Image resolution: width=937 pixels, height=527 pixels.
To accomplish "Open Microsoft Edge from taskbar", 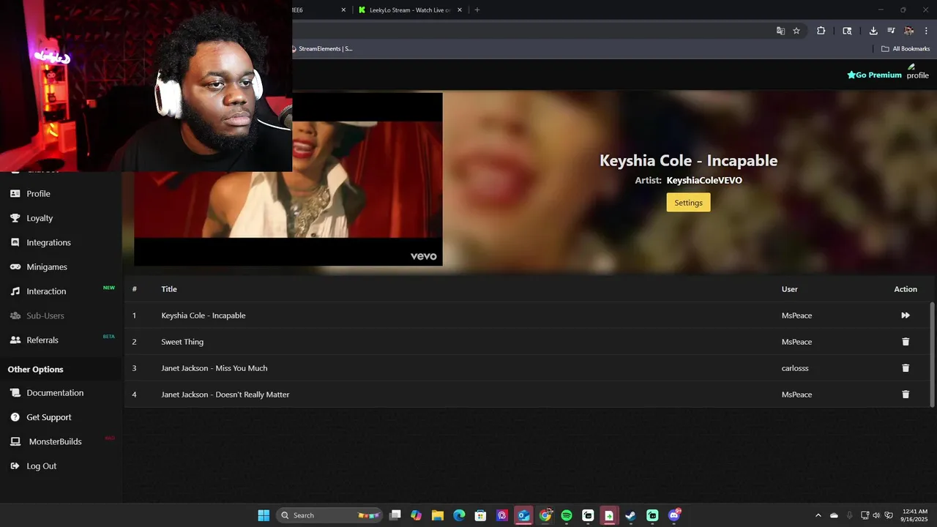I will pos(459,515).
